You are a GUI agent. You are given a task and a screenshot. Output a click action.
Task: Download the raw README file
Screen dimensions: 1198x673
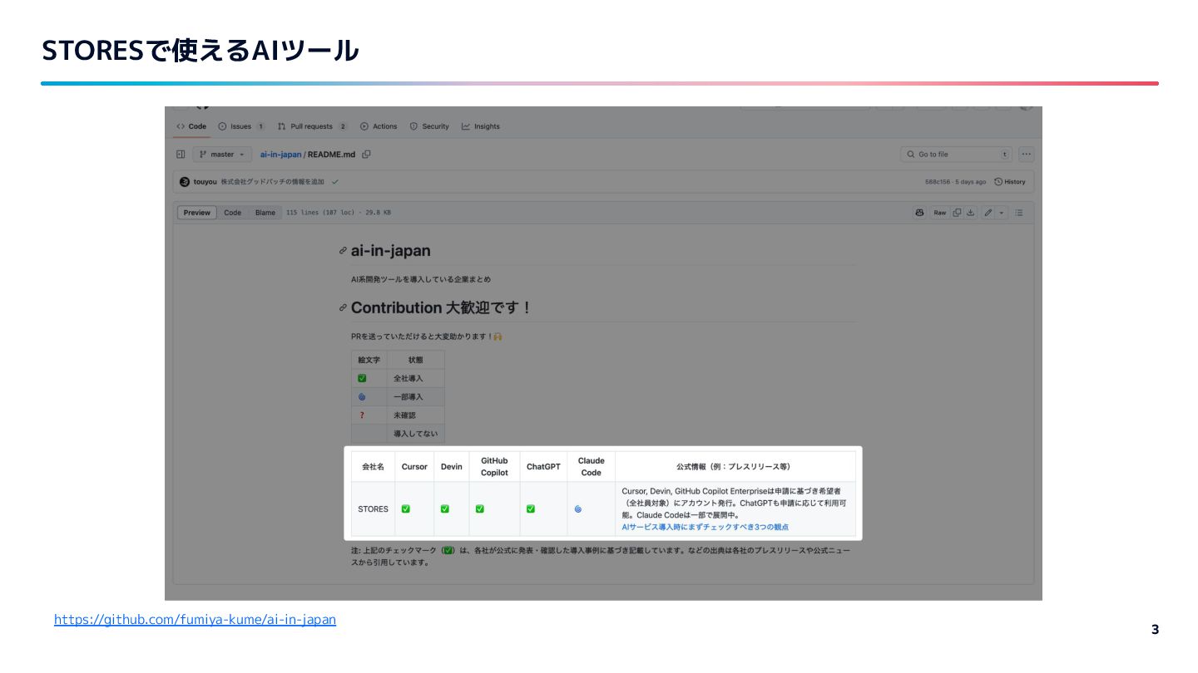tap(970, 213)
